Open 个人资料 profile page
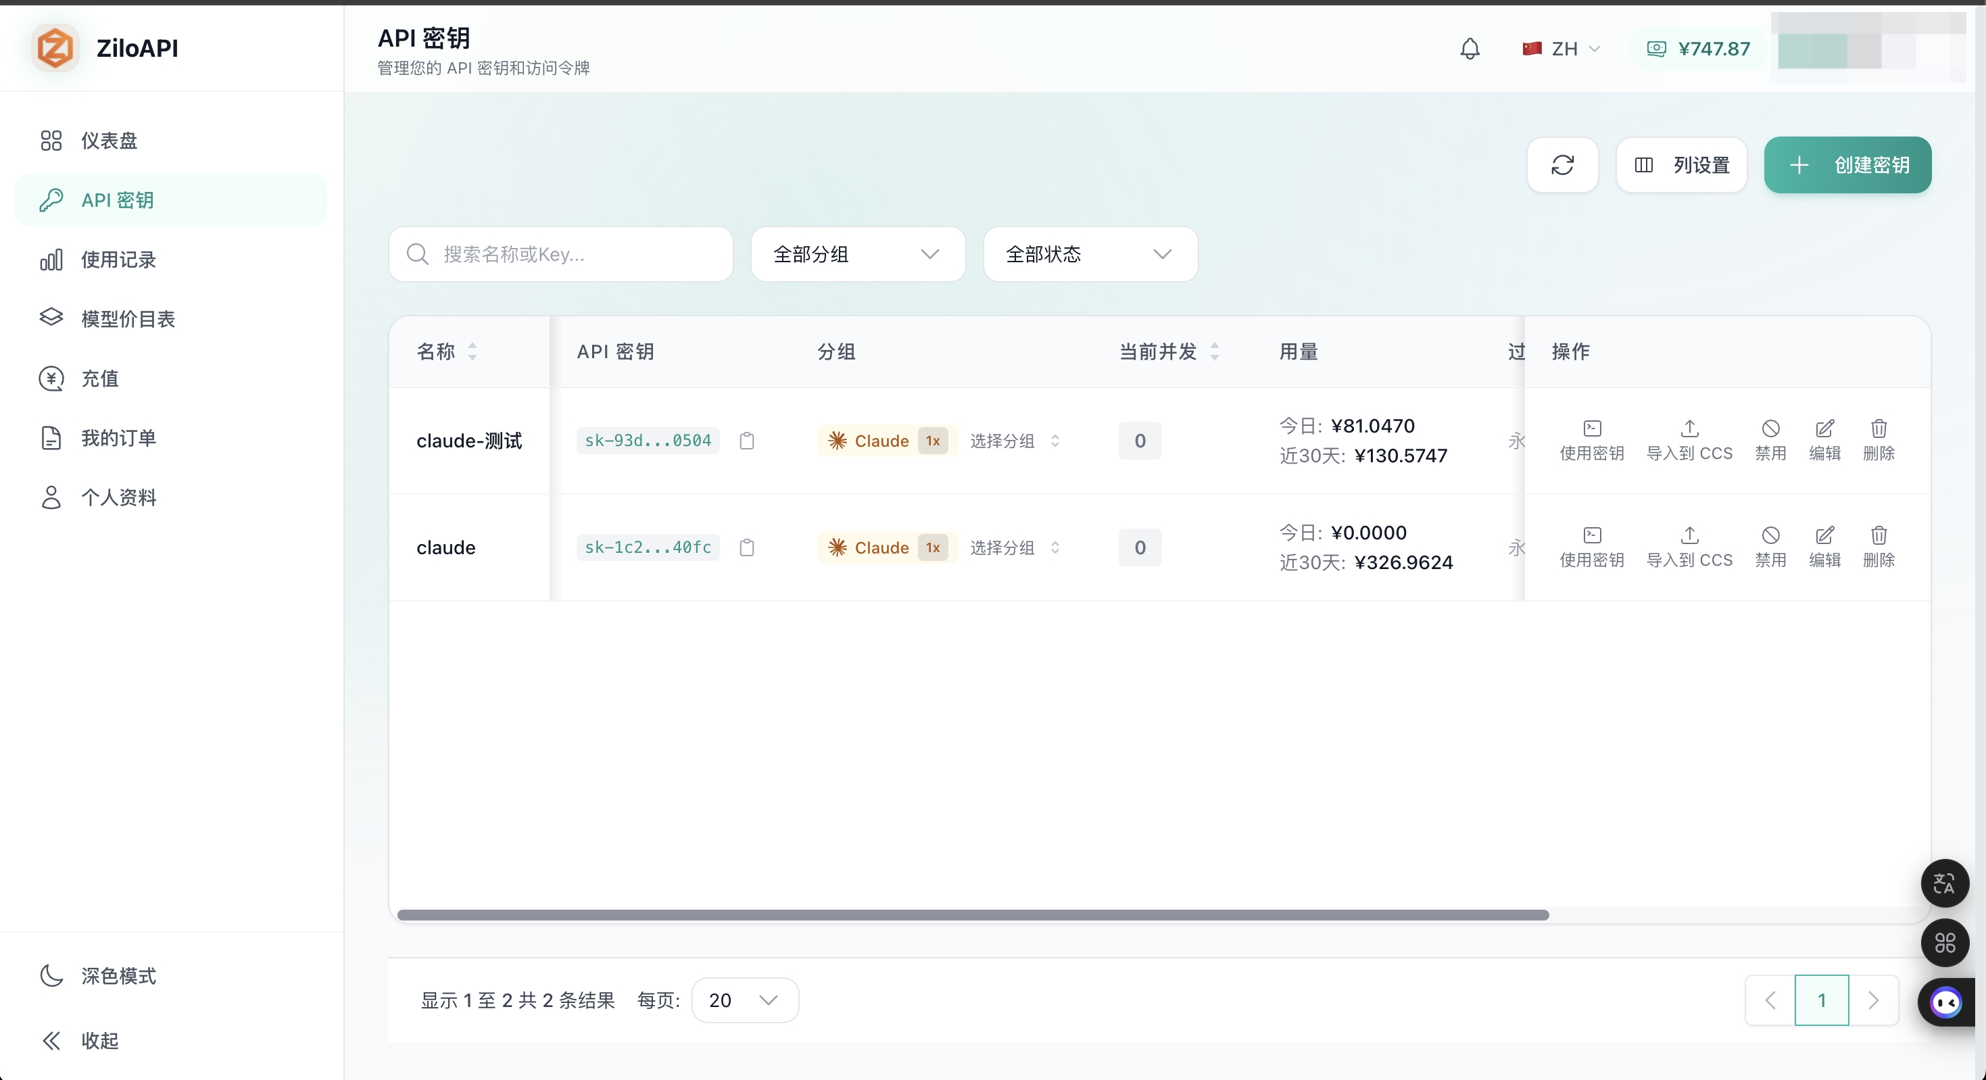Image resolution: width=1986 pixels, height=1080 pixels. point(171,497)
